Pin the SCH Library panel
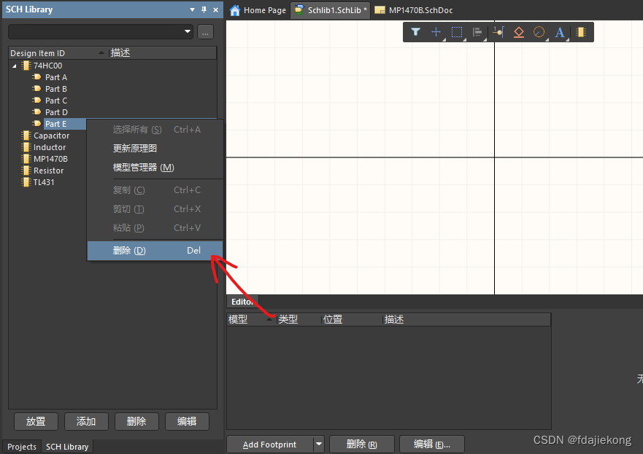This screenshot has width=643, height=454. tap(204, 9)
